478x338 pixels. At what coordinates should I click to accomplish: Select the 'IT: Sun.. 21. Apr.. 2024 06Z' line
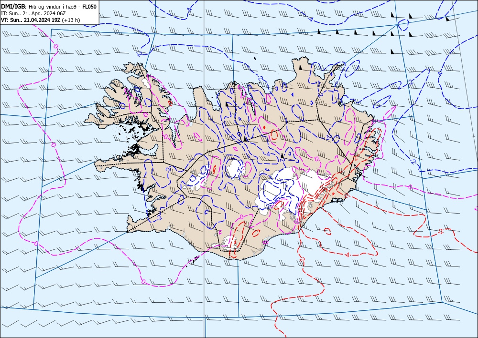tap(33, 13)
